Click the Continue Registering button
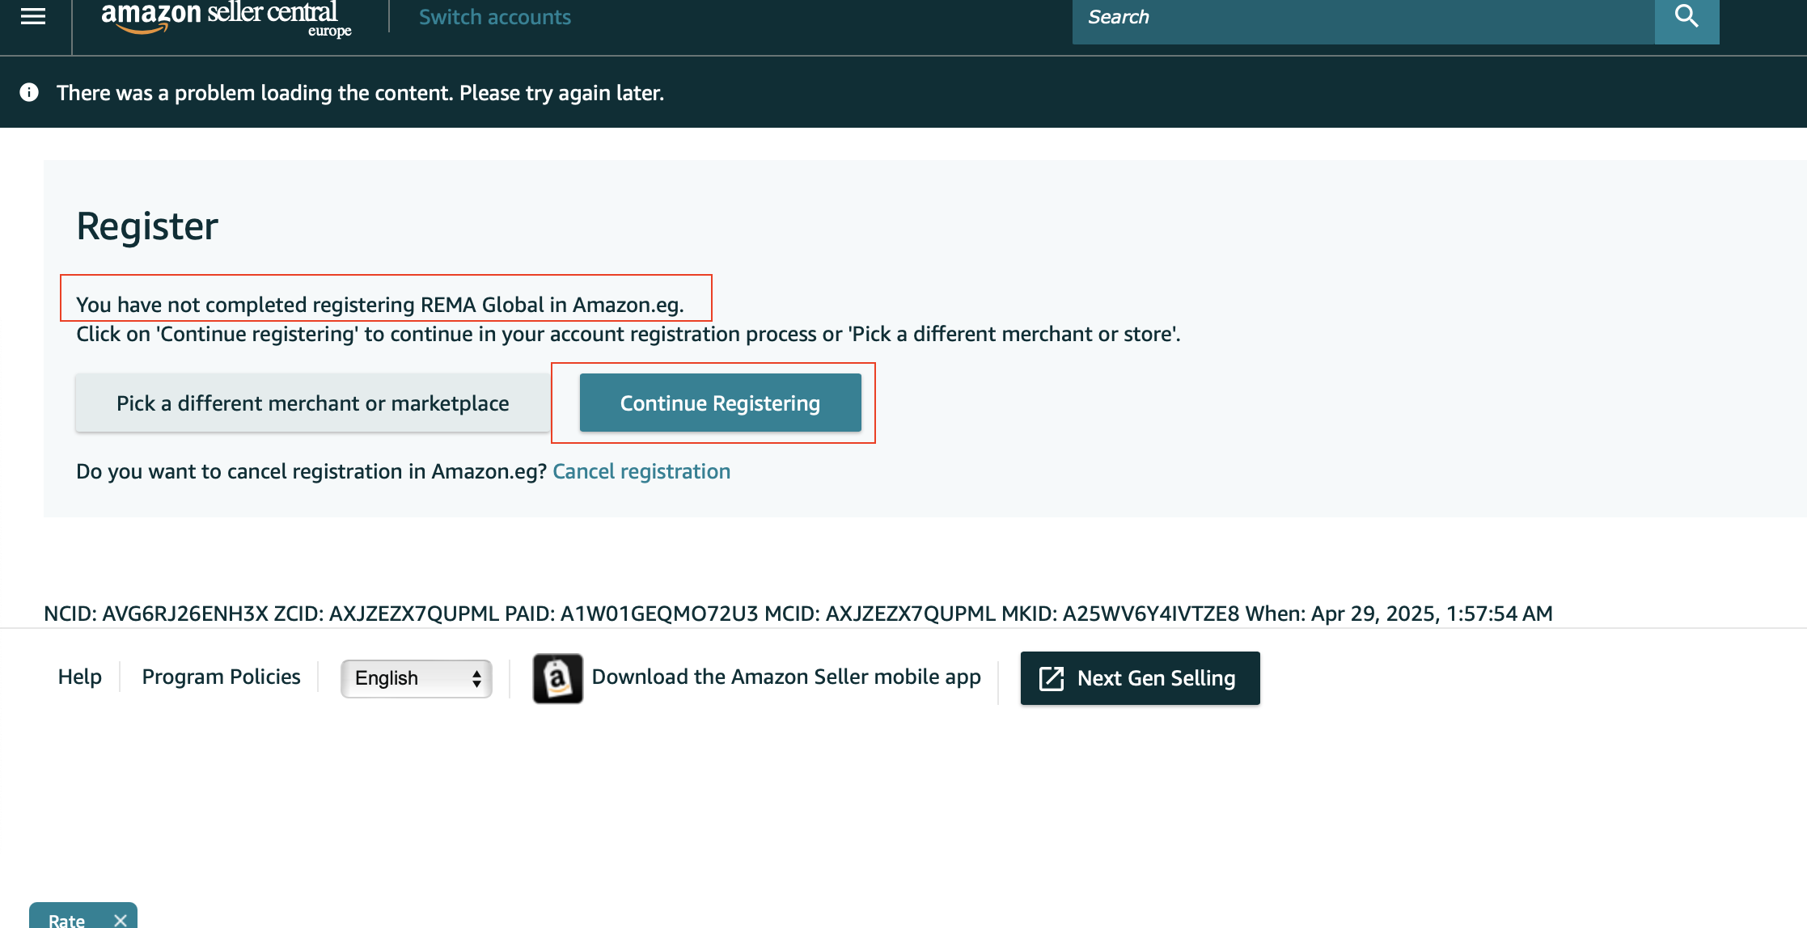The width and height of the screenshot is (1807, 928). pos(720,403)
